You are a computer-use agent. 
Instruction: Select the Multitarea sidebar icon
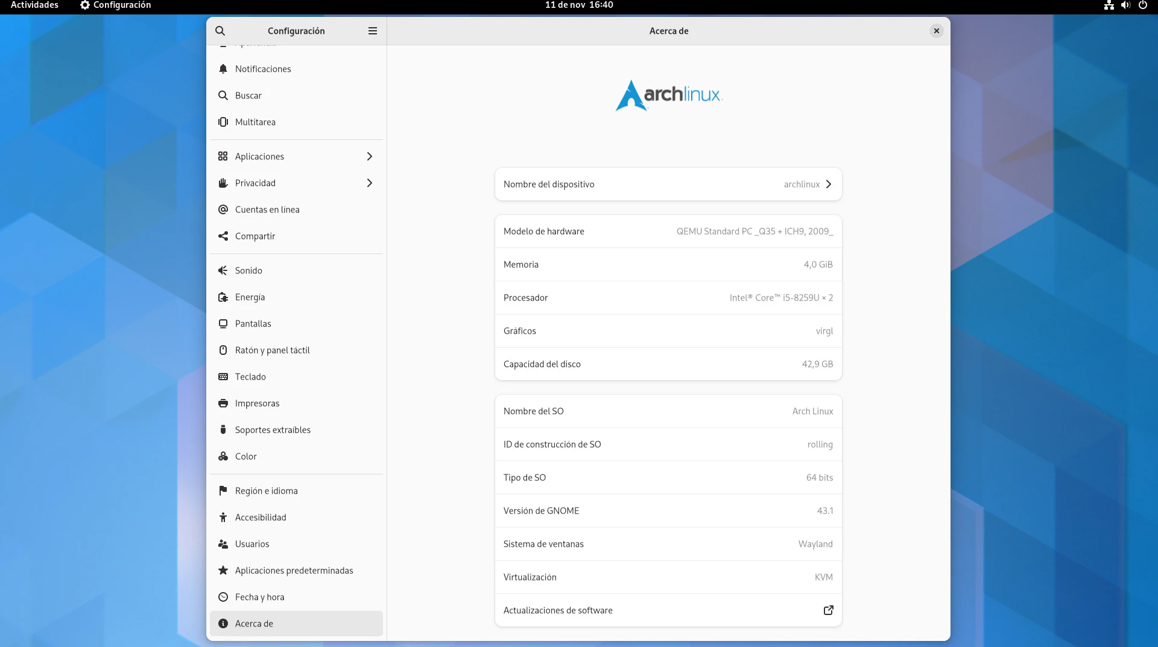[x=223, y=122]
